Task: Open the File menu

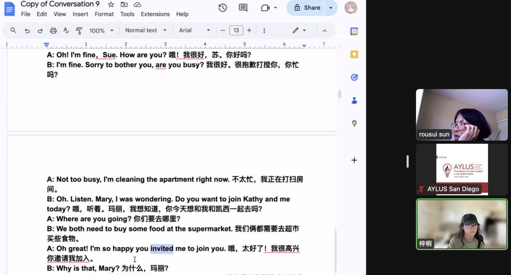Action: pyautogui.click(x=26, y=14)
